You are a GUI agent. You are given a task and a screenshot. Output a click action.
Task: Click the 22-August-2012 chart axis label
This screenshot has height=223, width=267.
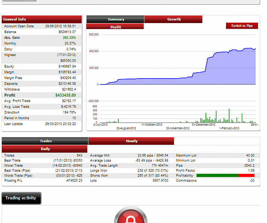(x=126, y=128)
